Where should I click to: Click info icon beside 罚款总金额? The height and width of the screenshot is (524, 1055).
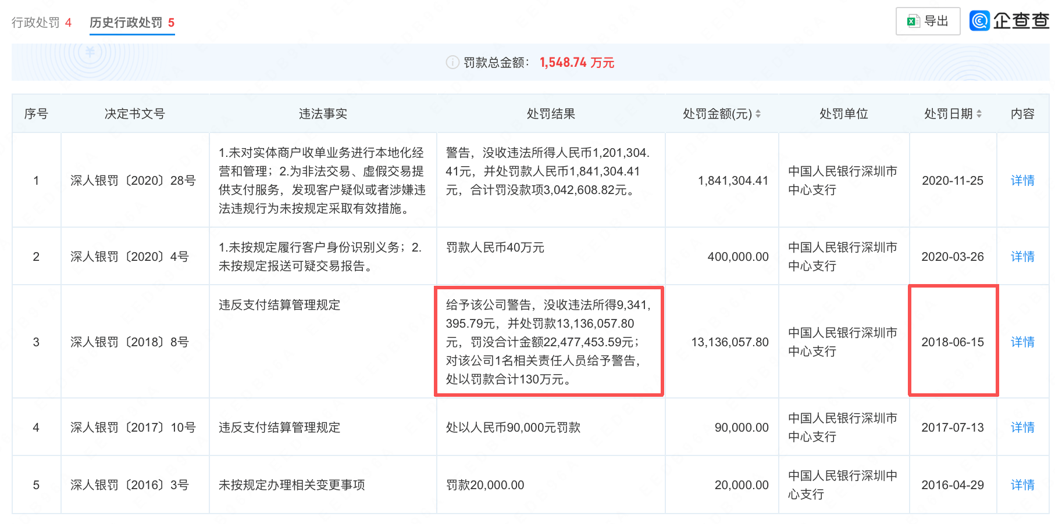[x=452, y=62]
